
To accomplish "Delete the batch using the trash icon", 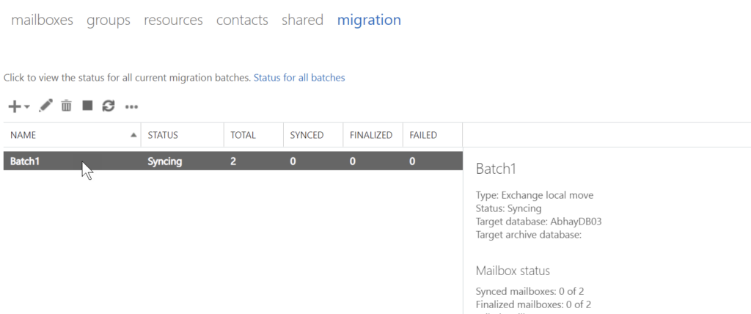I will 66,106.
